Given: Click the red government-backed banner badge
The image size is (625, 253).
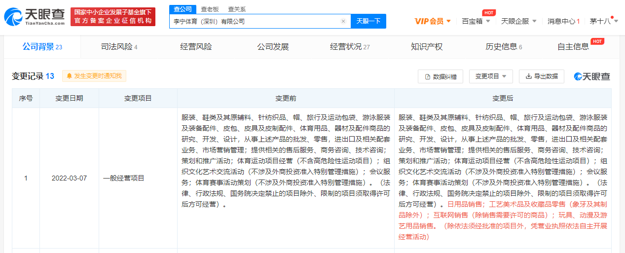Looking at the screenshot, I should click(x=112, y=16).
